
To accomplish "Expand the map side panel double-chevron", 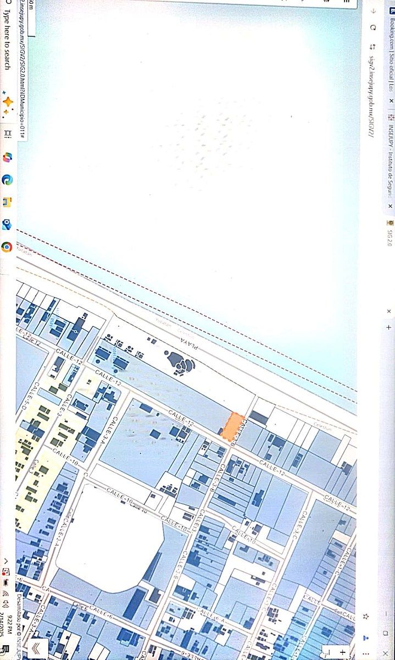I will tap(37, 649).
